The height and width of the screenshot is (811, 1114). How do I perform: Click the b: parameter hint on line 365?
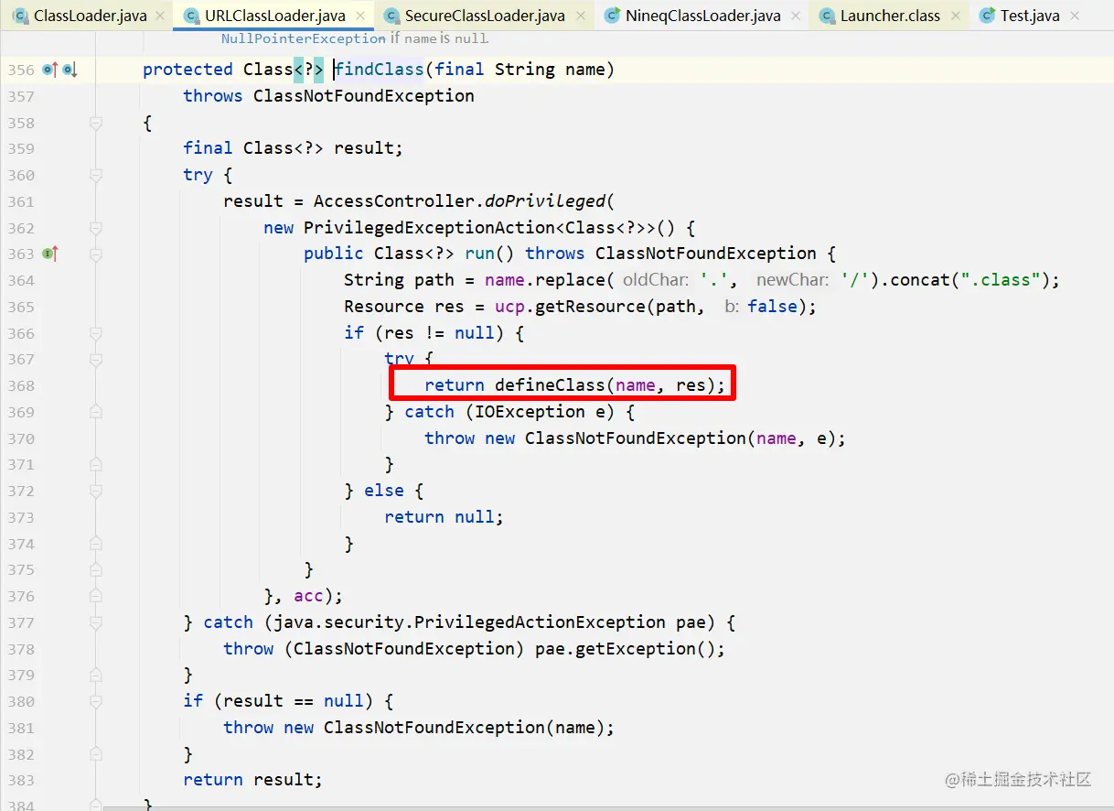[x=732, y=307]
